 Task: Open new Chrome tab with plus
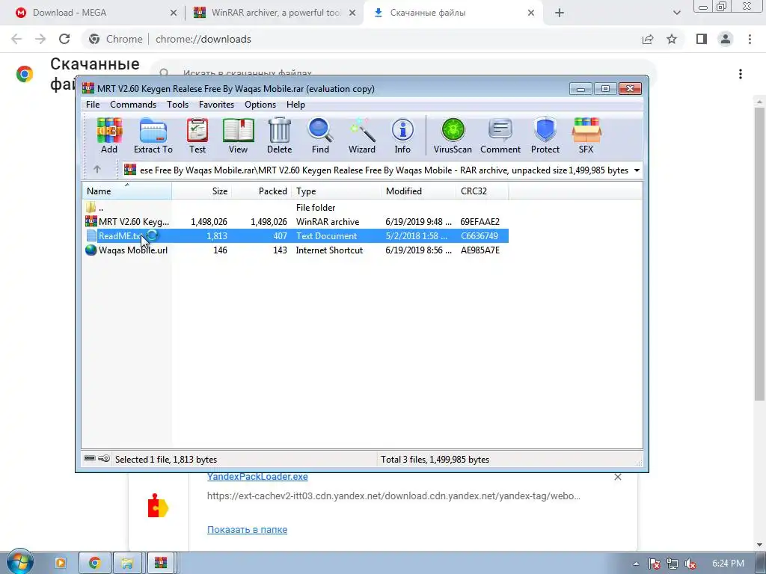(x=560, y=13)
